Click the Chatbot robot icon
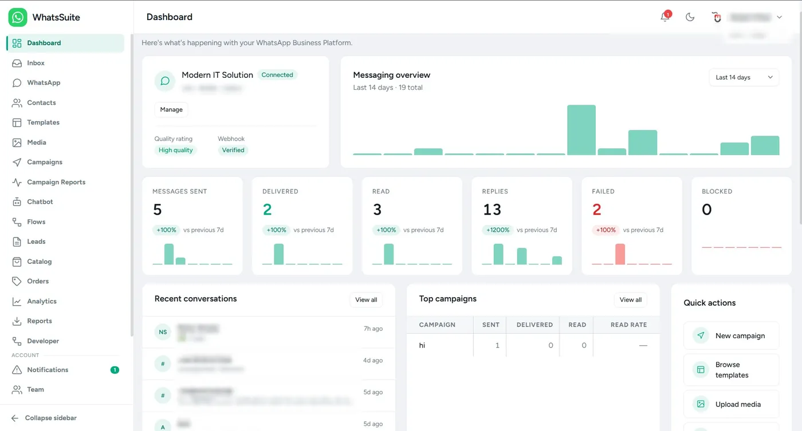This screenshot has height=431, width=802. pyautogui.click(x=17, y=202)
